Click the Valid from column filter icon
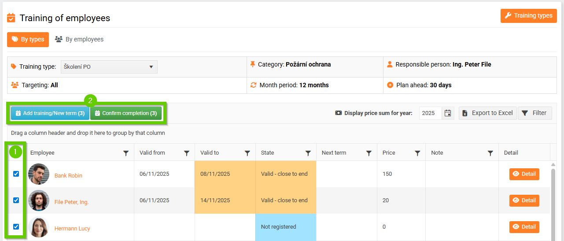The width and height of the screenshot is (564, 241). pyautogui.click(x=187, y=153)
